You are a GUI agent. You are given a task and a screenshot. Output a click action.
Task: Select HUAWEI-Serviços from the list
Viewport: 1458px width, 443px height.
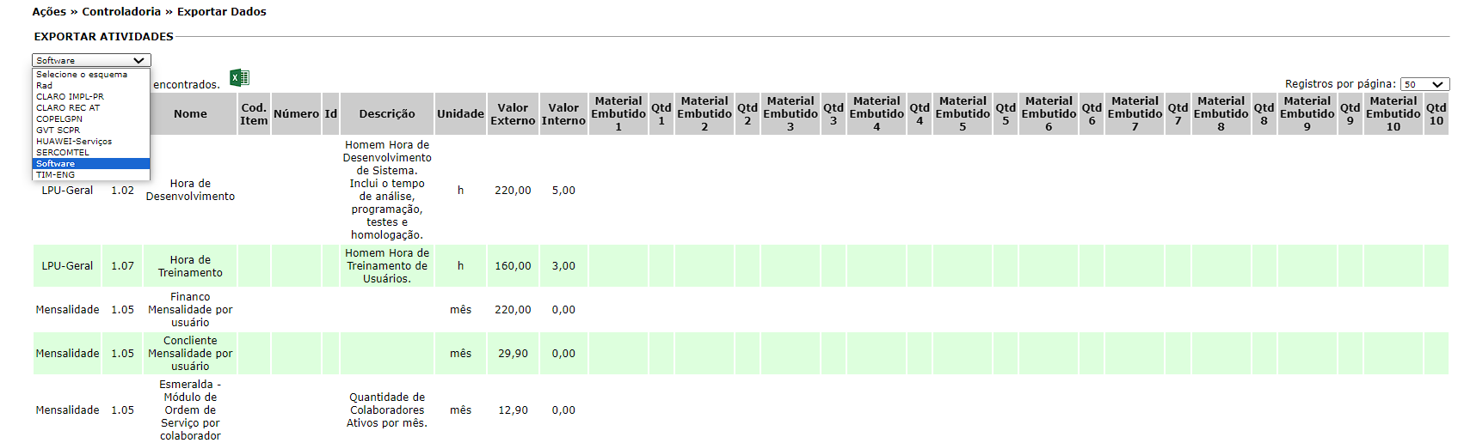coord(74,142)
